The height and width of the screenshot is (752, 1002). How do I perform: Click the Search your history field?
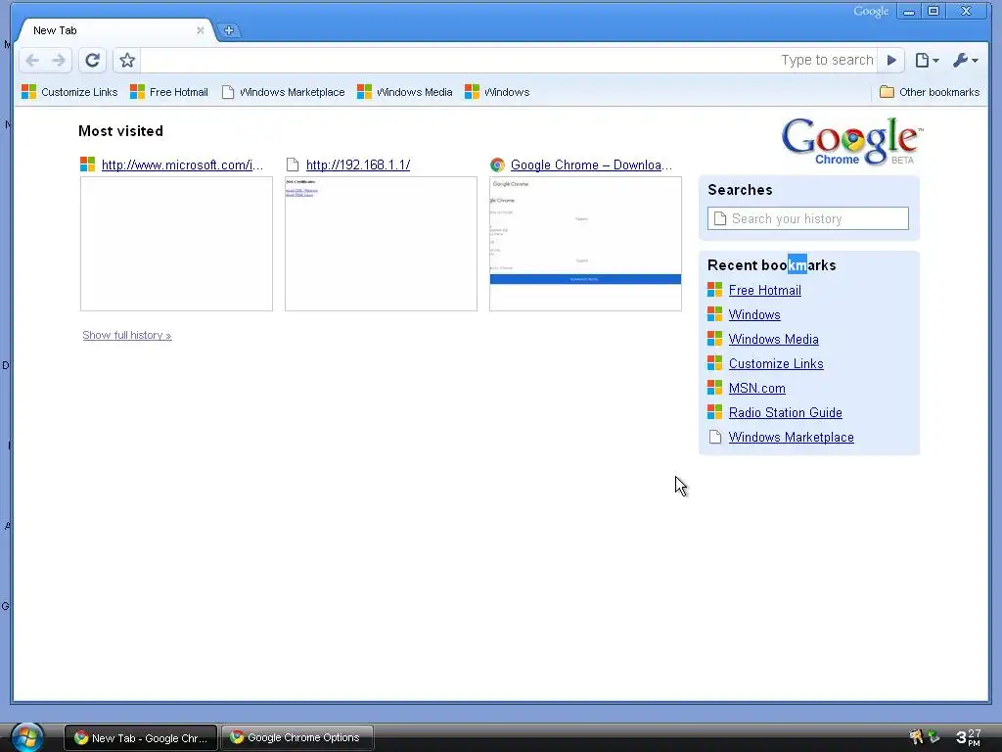(807, 218)
